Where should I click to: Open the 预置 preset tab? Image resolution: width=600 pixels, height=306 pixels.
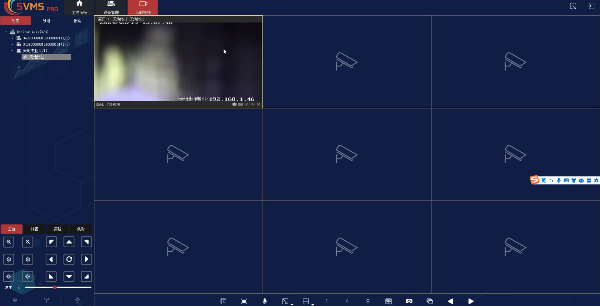click(35, 229)
